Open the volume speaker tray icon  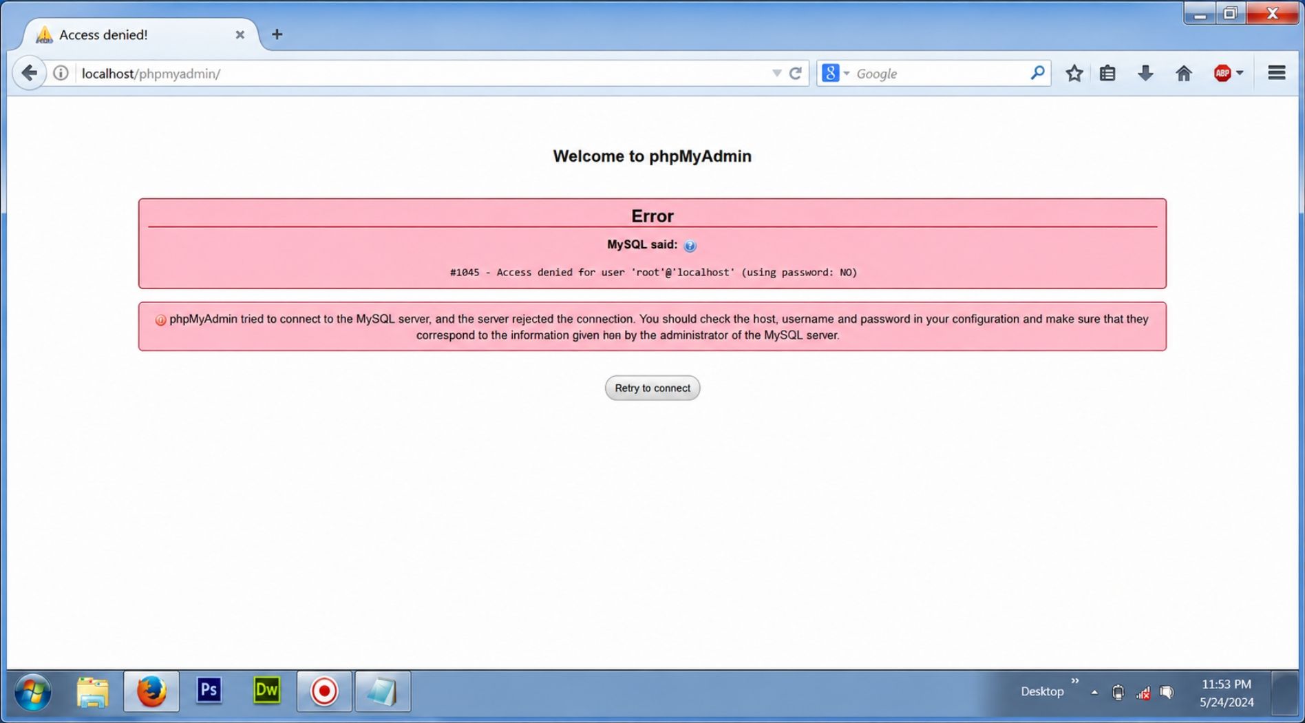(x=1167, y=693)
